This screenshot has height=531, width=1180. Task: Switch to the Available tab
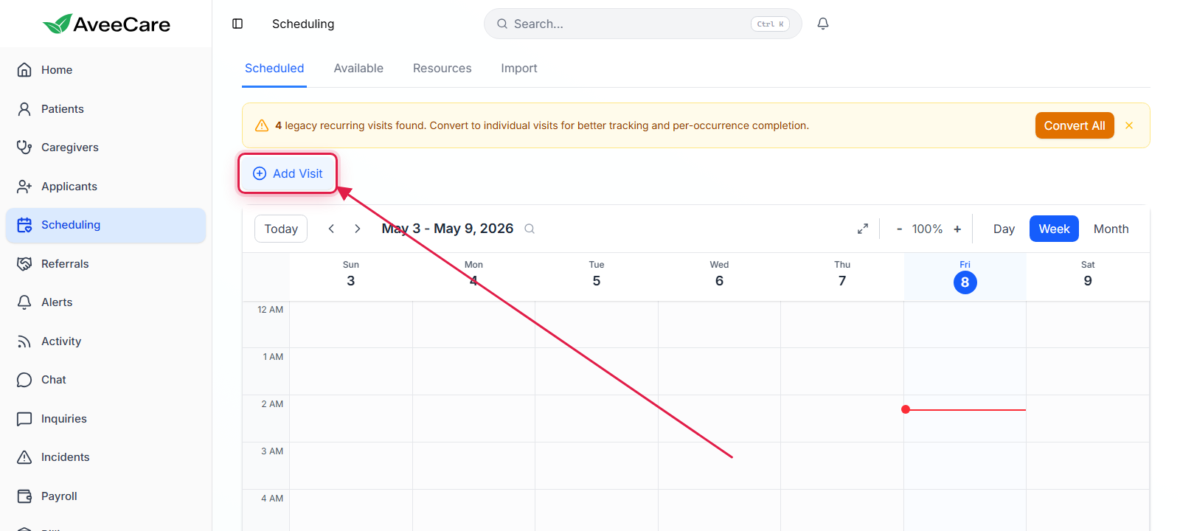[x=358, y=69]
